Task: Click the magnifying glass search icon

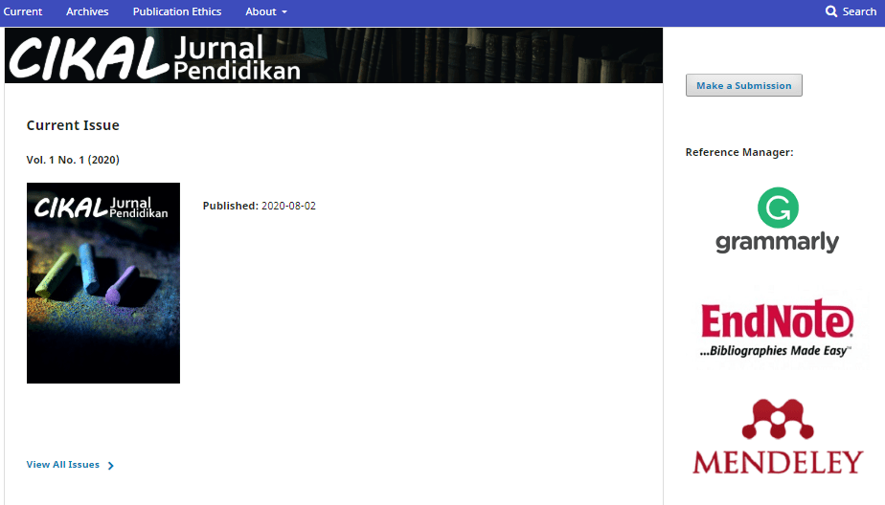Action: (831, 11)
